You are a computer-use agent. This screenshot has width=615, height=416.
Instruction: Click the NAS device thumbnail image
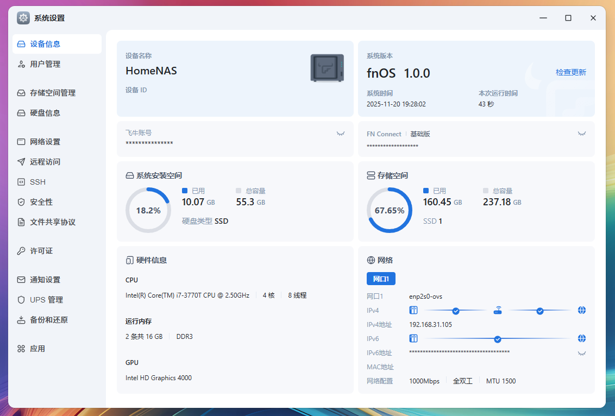tap(327, 68)
